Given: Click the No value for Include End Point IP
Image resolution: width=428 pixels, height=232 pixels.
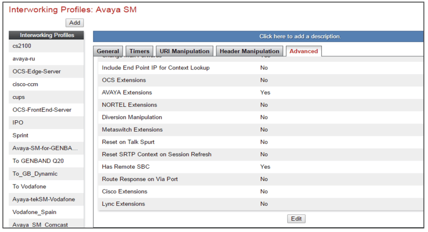Looking at the screenshot, I should [x=264, y=68].
